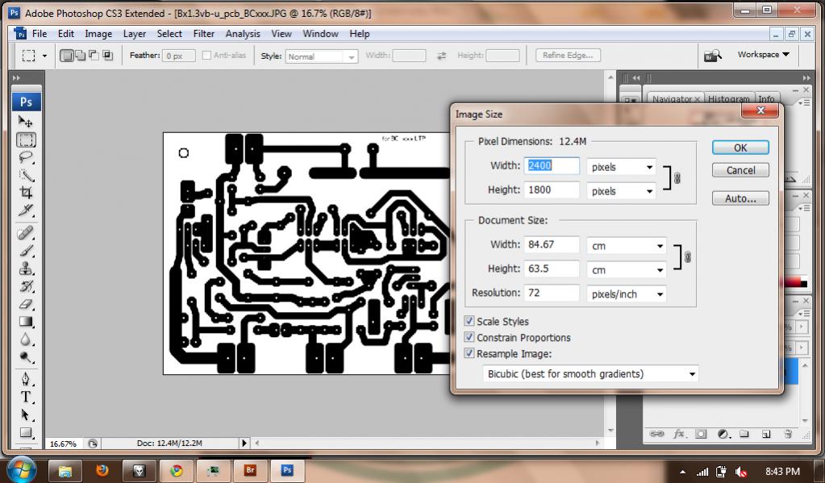This screenshot has width=825, height=483.
Task: Click the Subtract from selection icon
Action: (x=94, y=55)
